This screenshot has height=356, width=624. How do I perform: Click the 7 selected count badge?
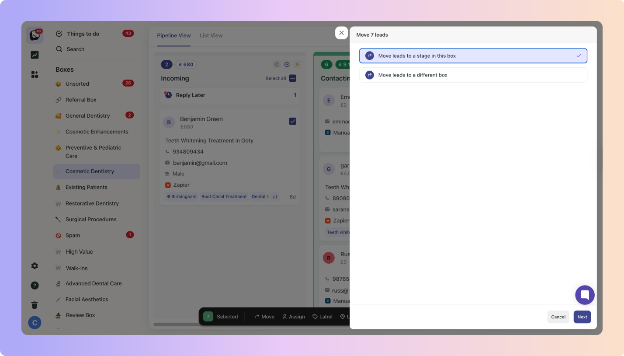coord(208,316)
